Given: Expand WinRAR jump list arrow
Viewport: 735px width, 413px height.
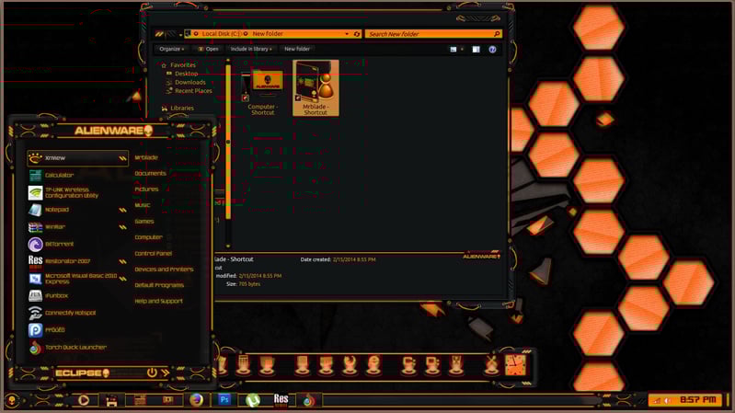Looking at the screenshot, I should 123,227.
